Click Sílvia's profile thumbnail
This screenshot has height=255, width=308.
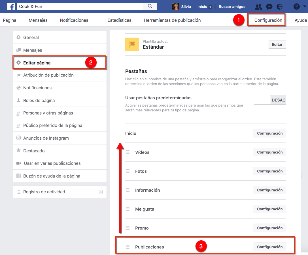point(175,6)
